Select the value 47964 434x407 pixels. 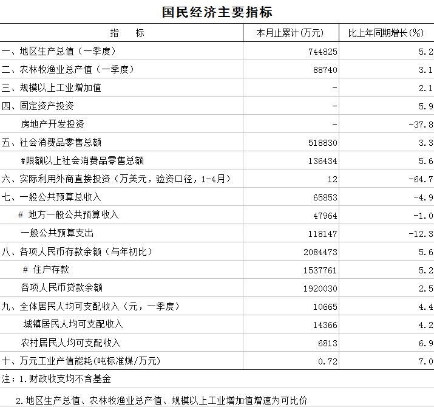pyautogui.click(x=325, y=216)
